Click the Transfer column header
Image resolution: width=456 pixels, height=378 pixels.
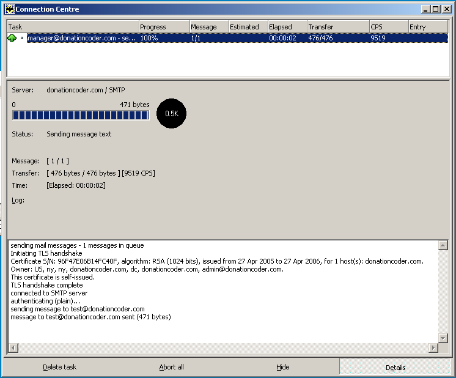tap(338, 27)
